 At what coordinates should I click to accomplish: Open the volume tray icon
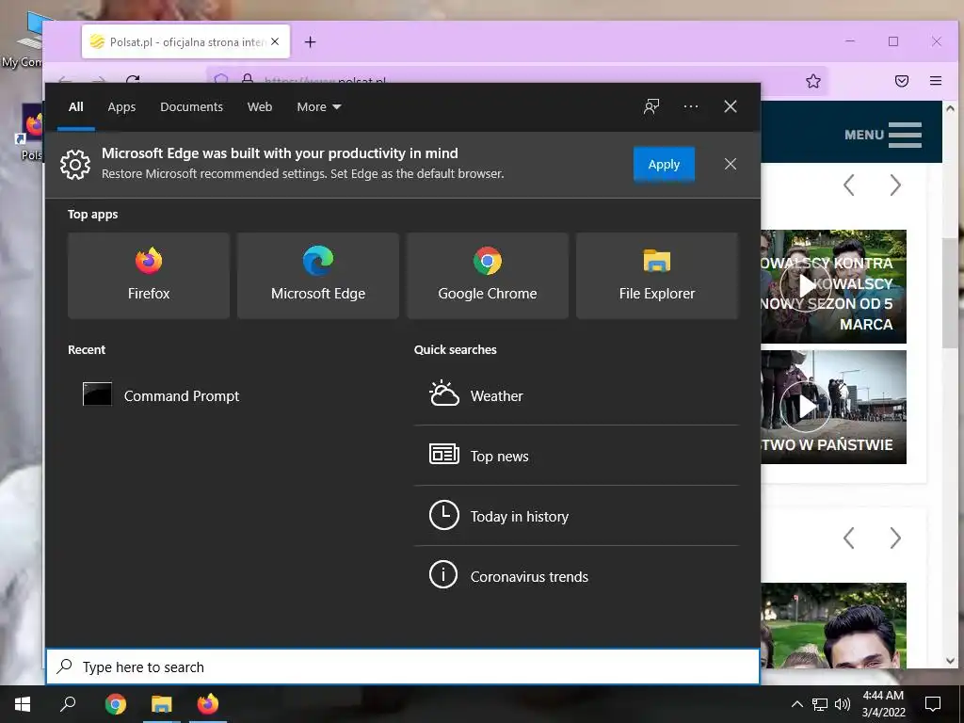[843, 704]
